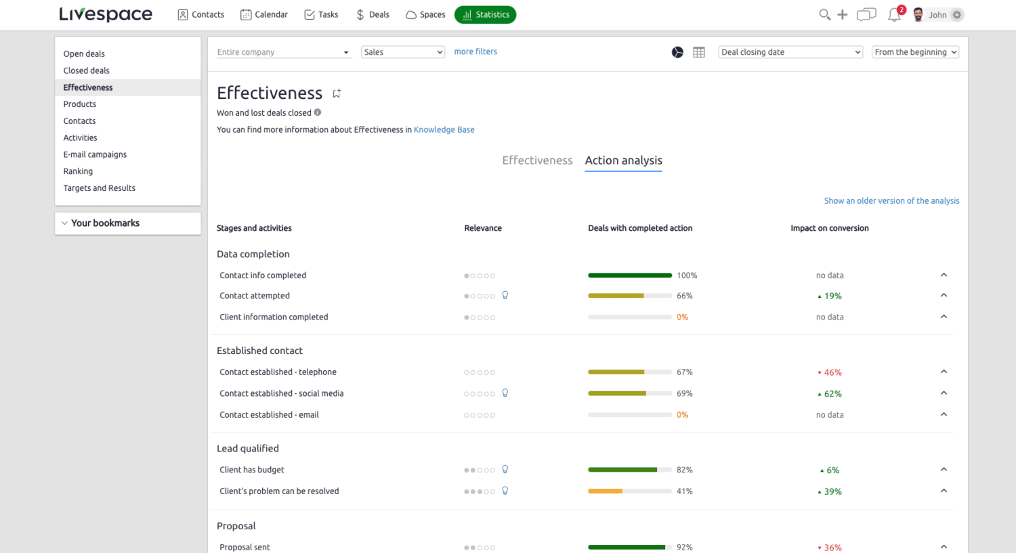Switch to table grid view
The image size is (1016, 553).
coord(699,52)
